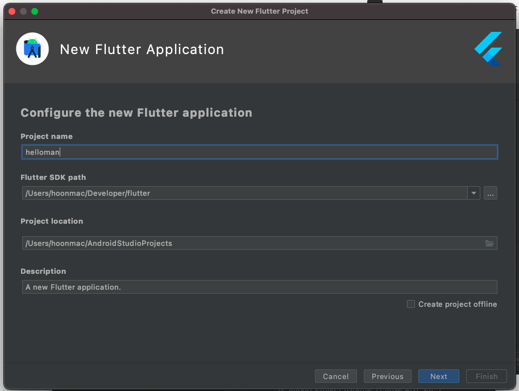
Task: Click the 'New Flutter Application' title text
Action: pyautogui.click(x=142, y=50)
